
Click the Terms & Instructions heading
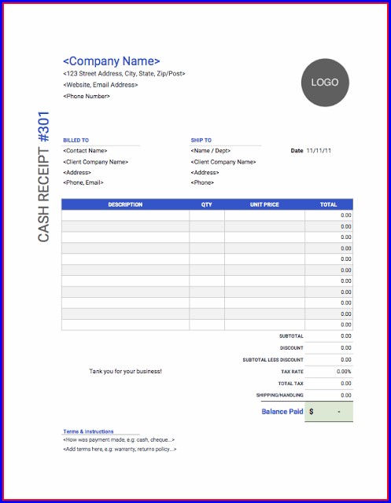(x=88, y=431)
